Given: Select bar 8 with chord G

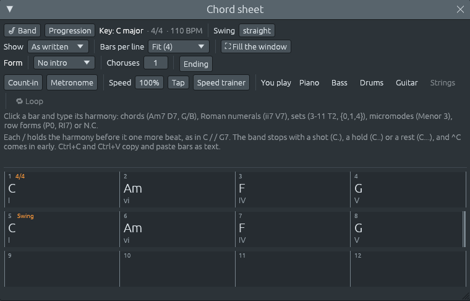Looking at the screenshot, I should (407, 229).
